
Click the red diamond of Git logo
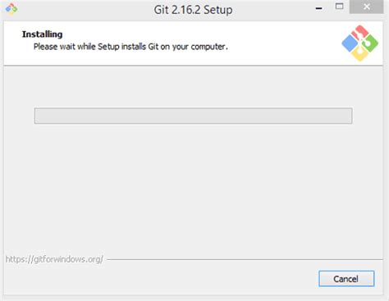click(x=360, y=33)
